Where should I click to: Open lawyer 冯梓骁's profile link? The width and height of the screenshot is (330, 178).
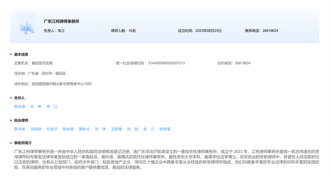pos(36,129)
